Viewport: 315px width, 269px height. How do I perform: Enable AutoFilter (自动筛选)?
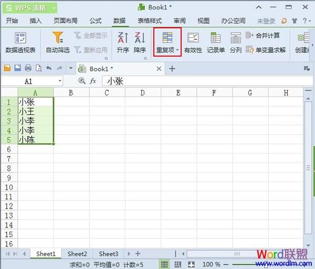[58, 42]
